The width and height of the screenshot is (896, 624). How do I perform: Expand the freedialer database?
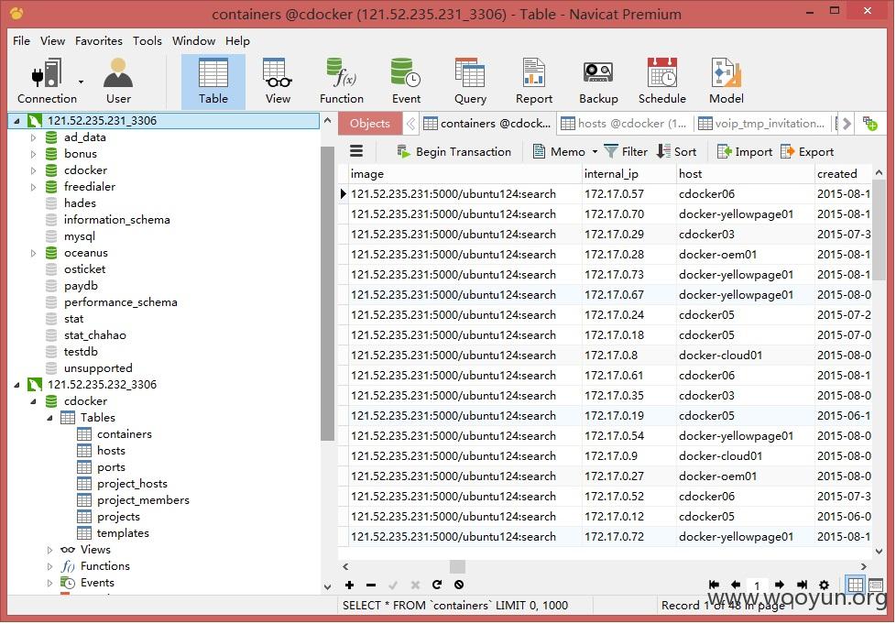coord(33,187)
